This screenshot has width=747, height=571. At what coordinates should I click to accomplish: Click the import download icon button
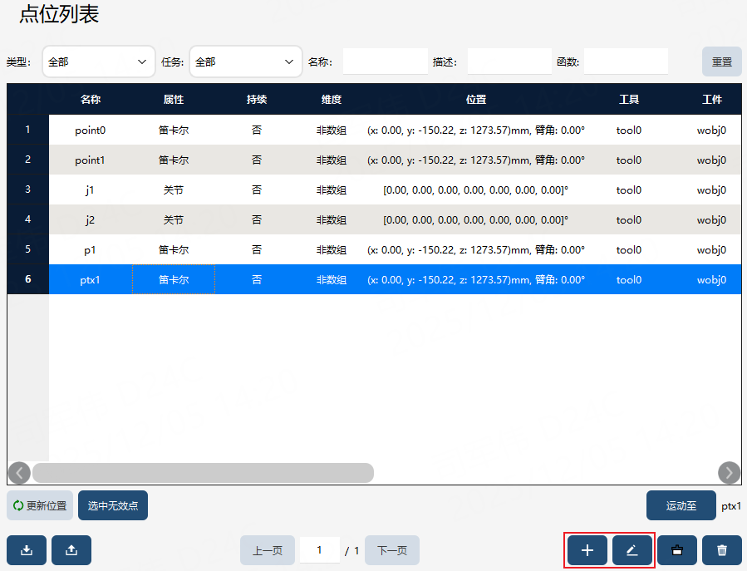point(27,550)
